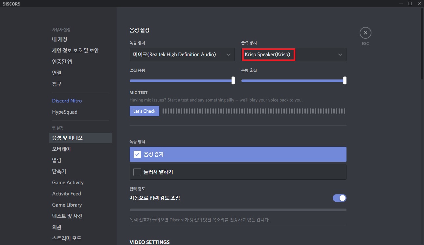Click the MIC TEST label
The height and width of the screenshot is (245, 424).
click(x=139, y=93)
